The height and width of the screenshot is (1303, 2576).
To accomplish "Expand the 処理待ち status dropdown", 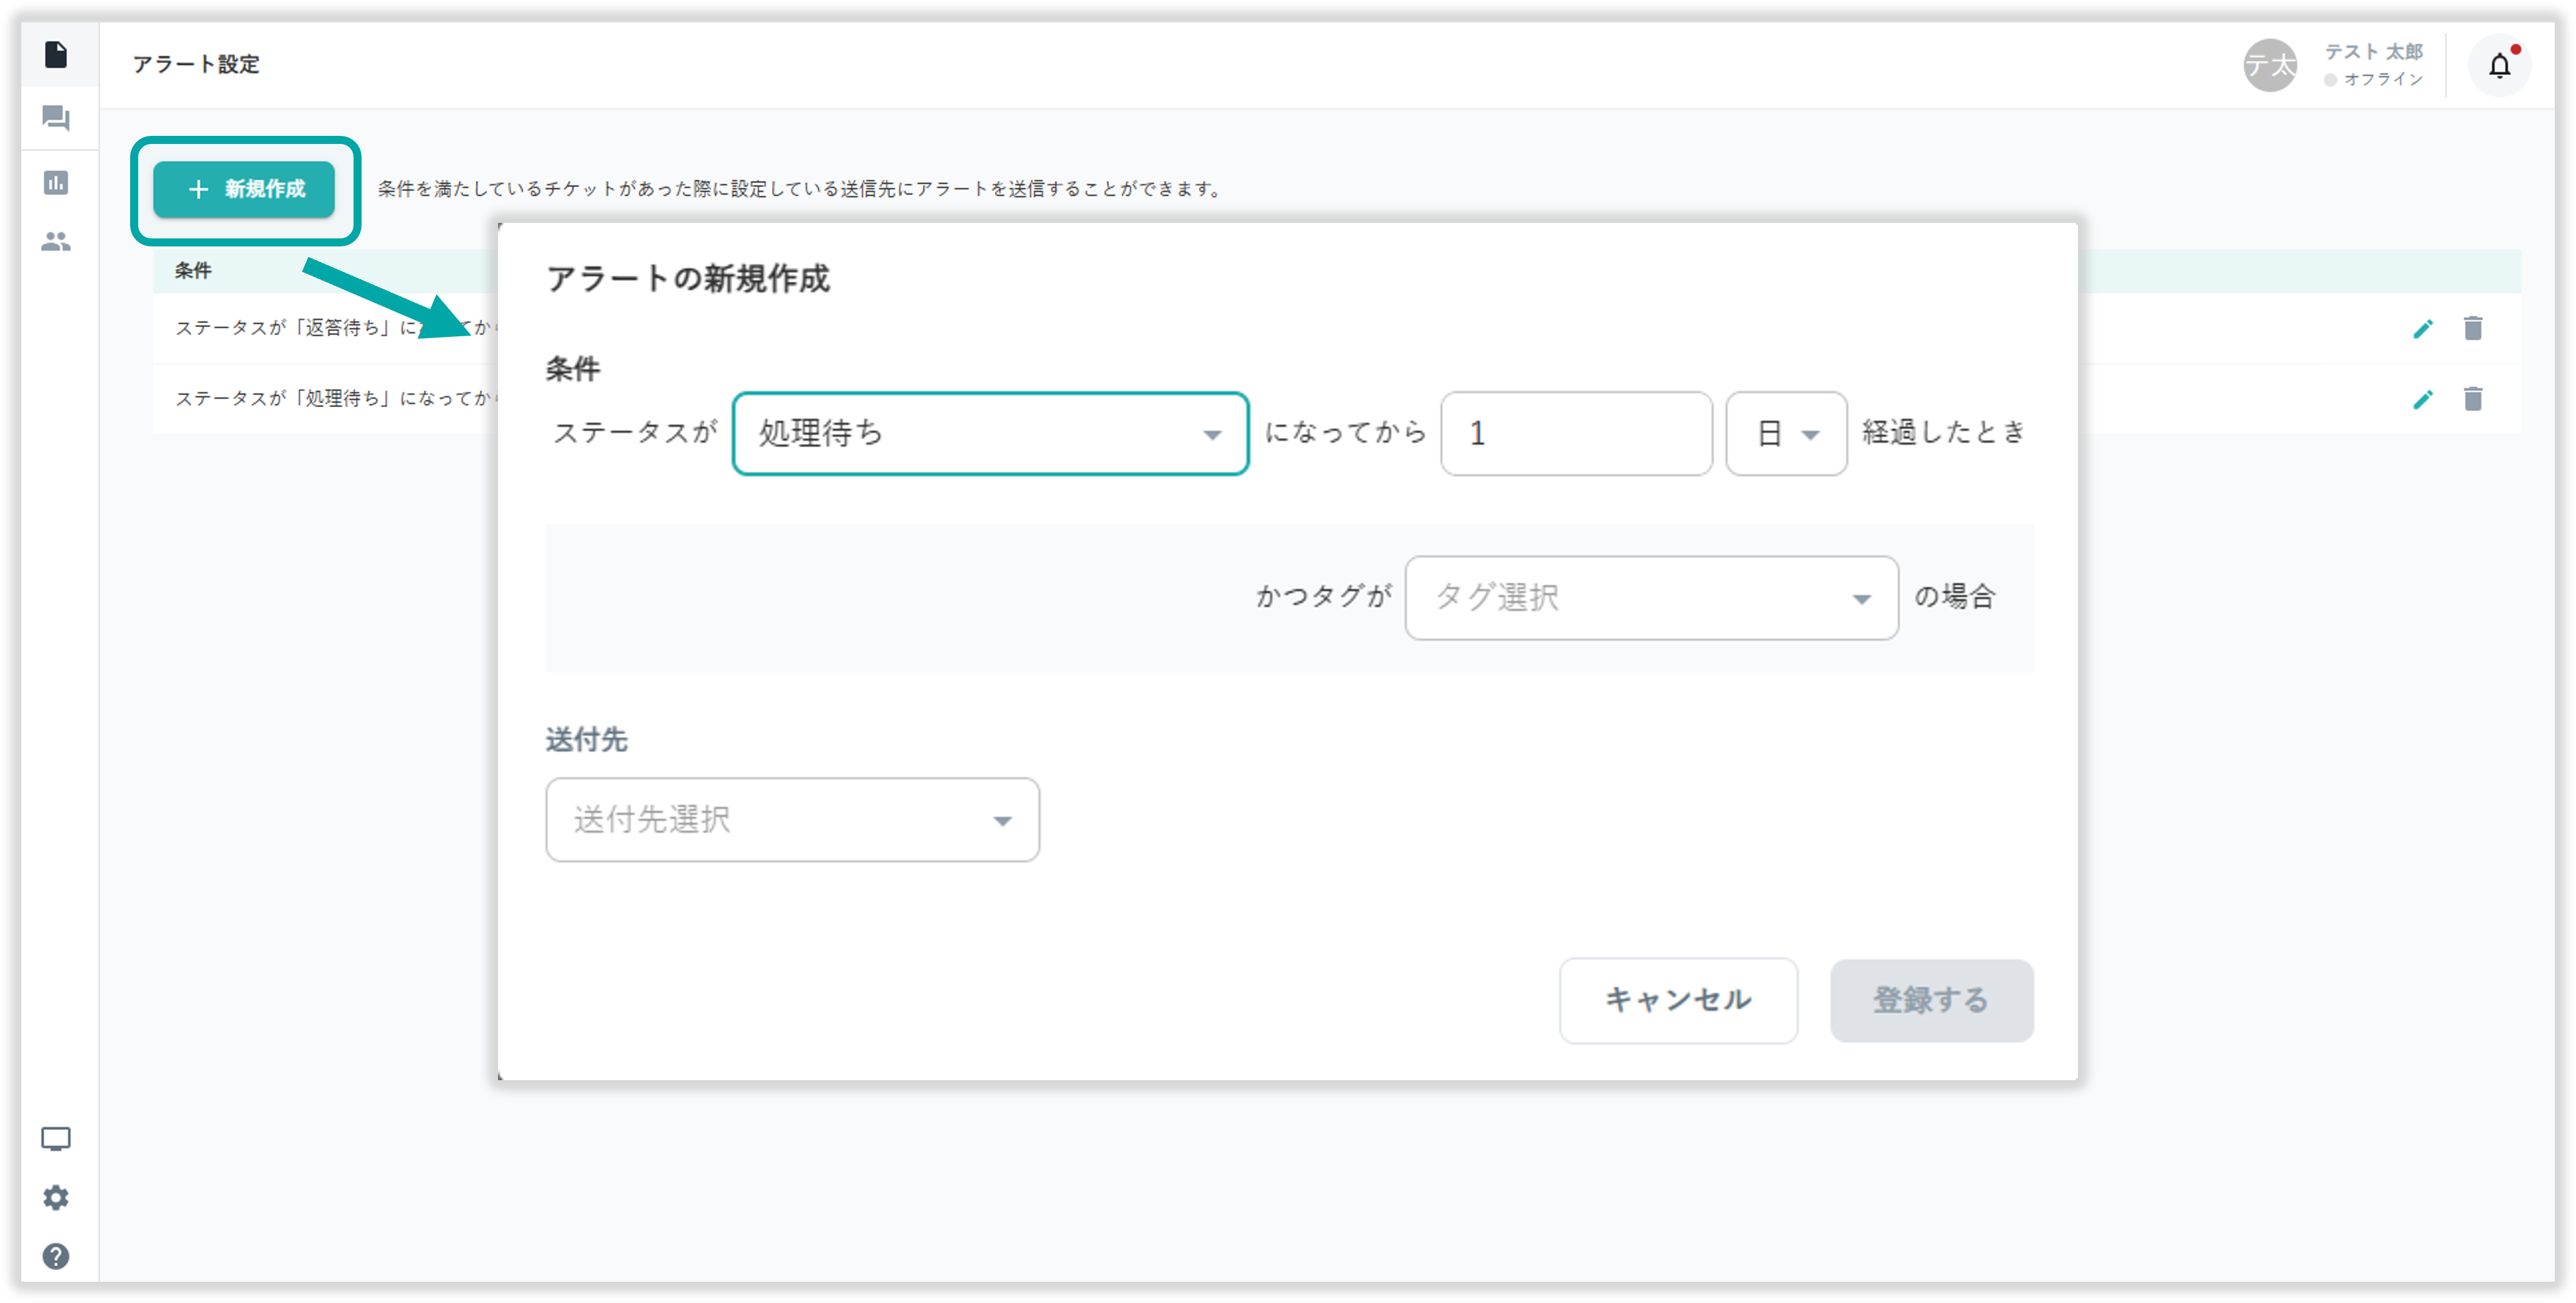I will tap(990, 433).
